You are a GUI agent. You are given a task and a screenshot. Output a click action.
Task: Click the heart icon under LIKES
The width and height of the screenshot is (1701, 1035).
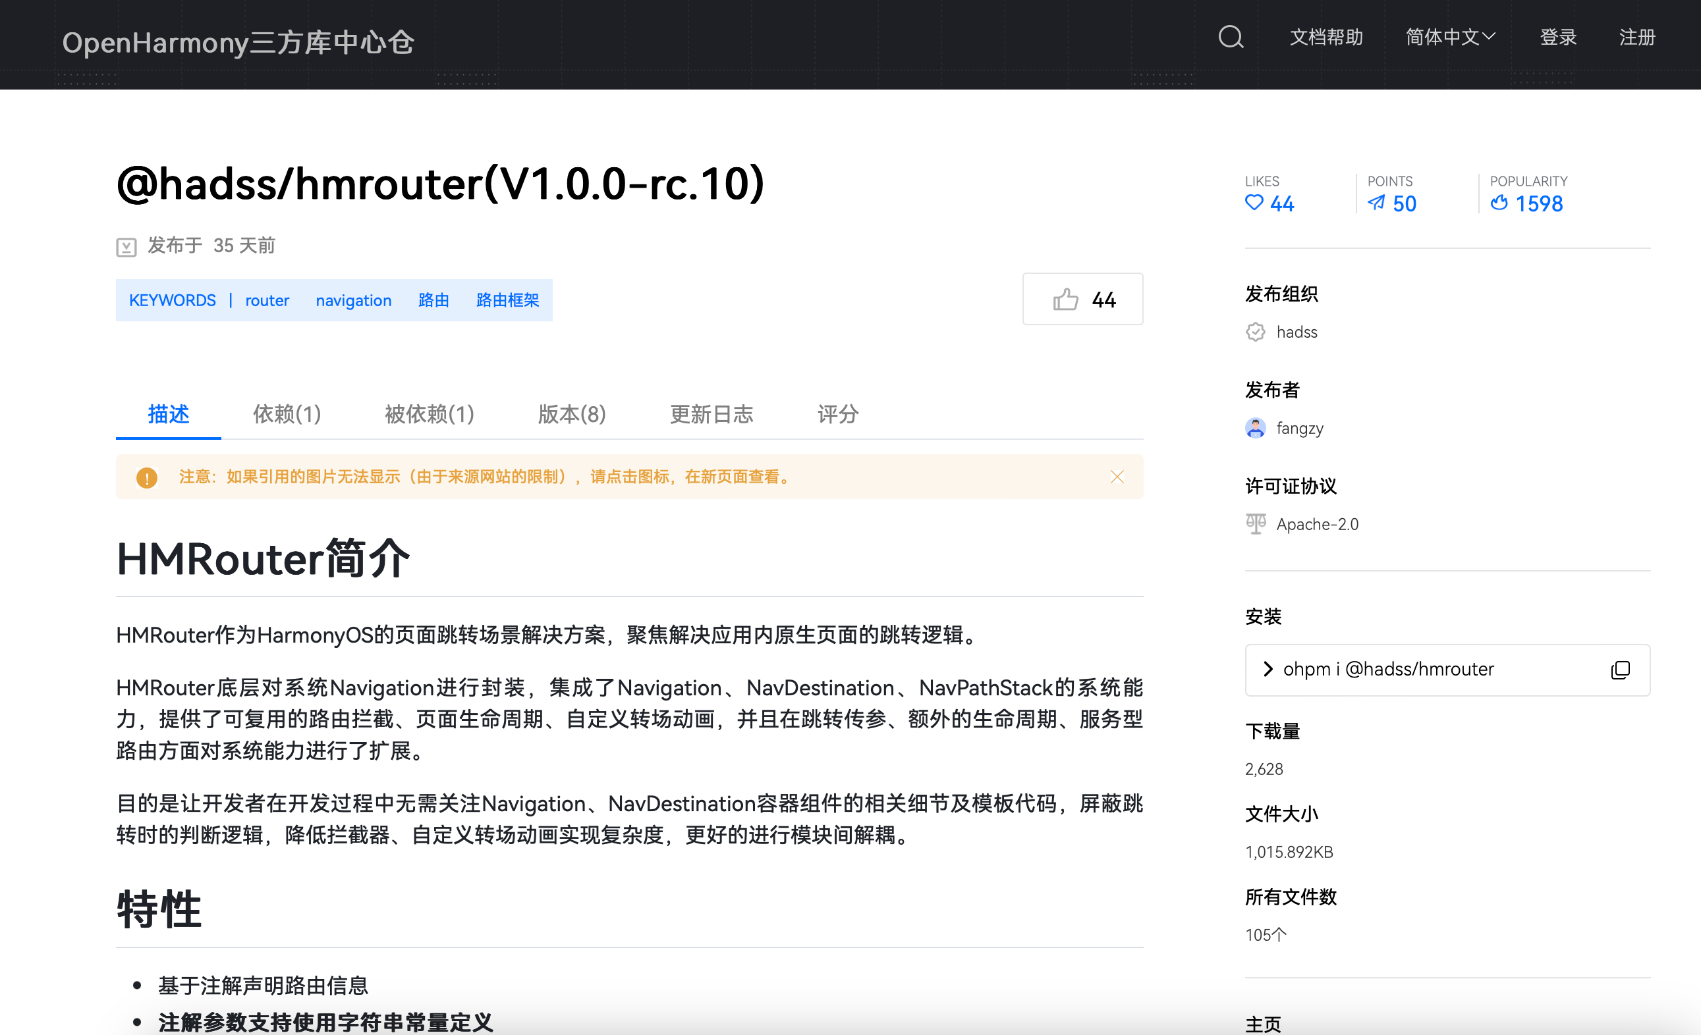click(1254, 203)
